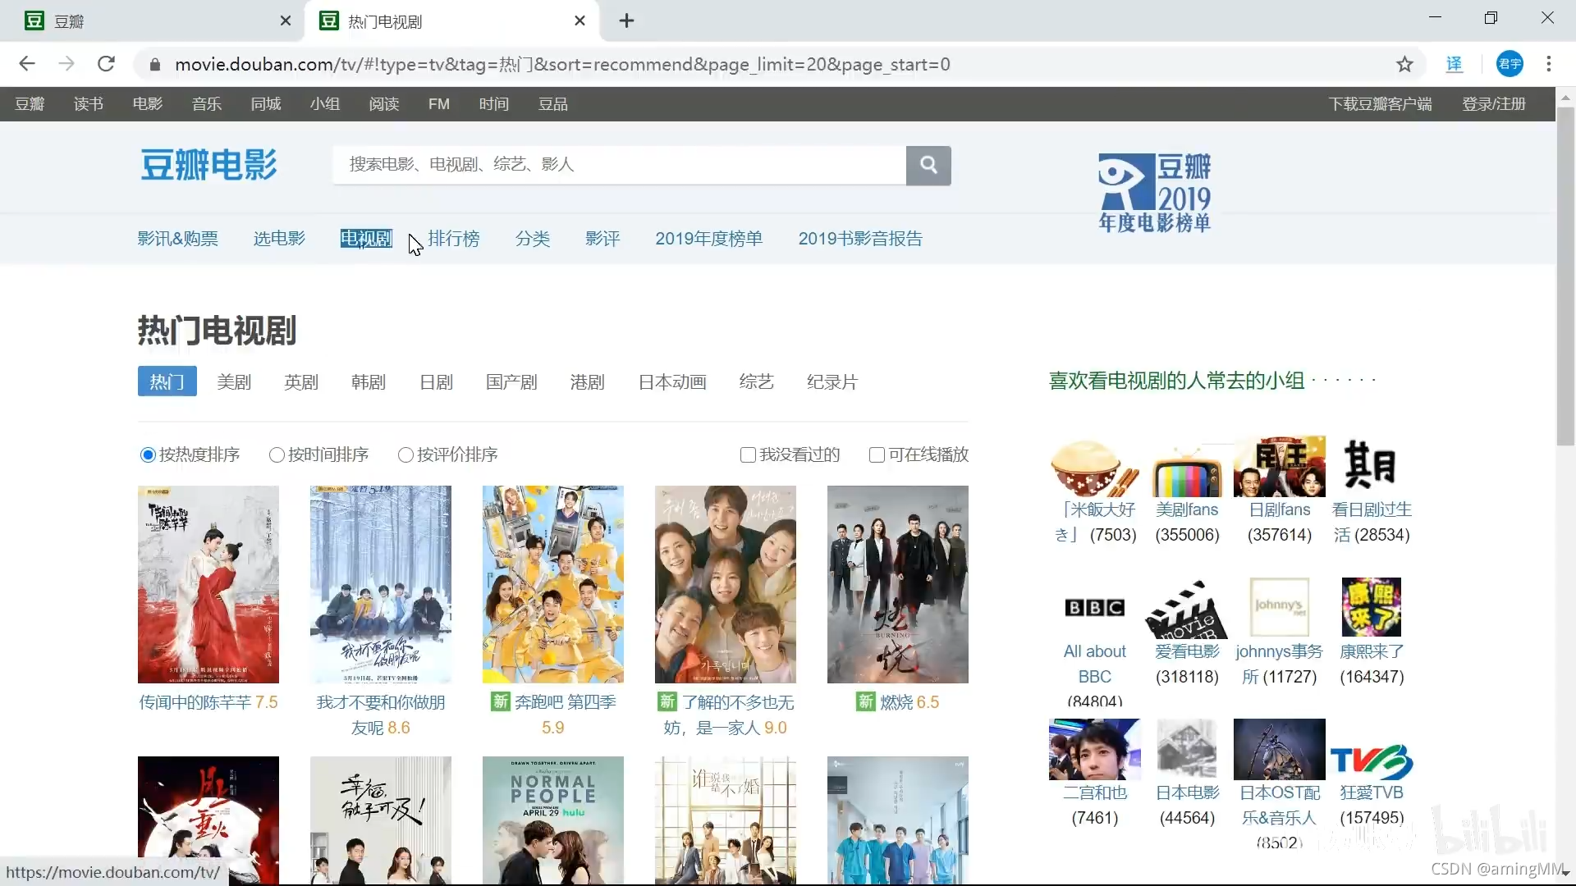Click BBC group logo icon
The width and height of the screenshot is (1576, 886).
pos(1094,608)
